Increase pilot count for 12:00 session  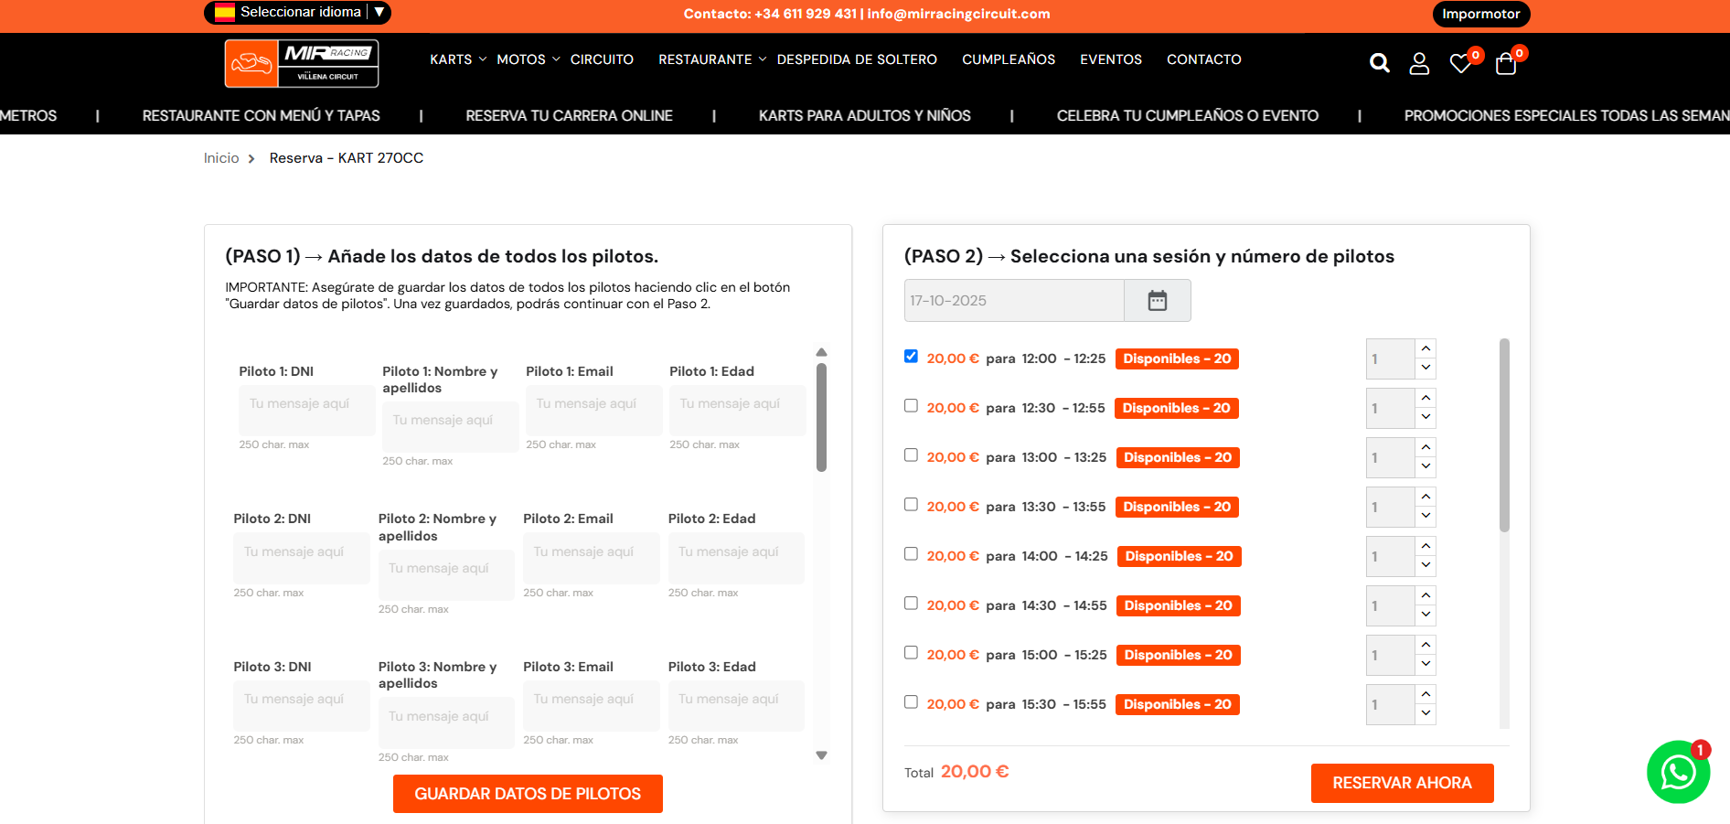click(1426, 348)
